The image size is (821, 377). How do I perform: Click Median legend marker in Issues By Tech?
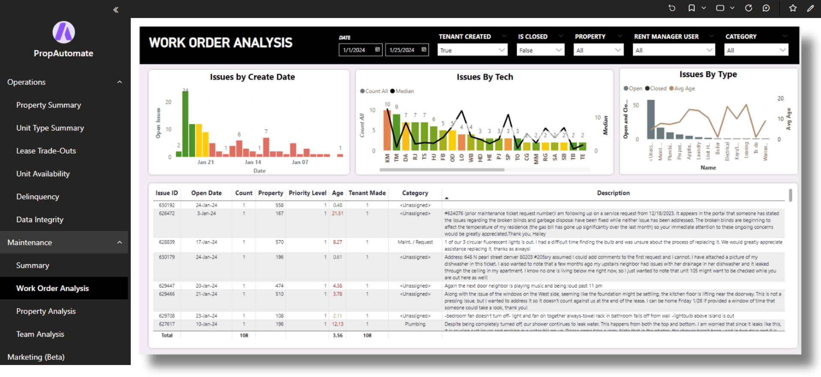pos(392,91)
